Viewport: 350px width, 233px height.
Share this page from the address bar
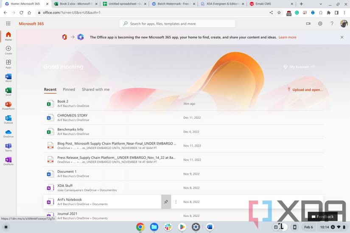coord(271,13)
